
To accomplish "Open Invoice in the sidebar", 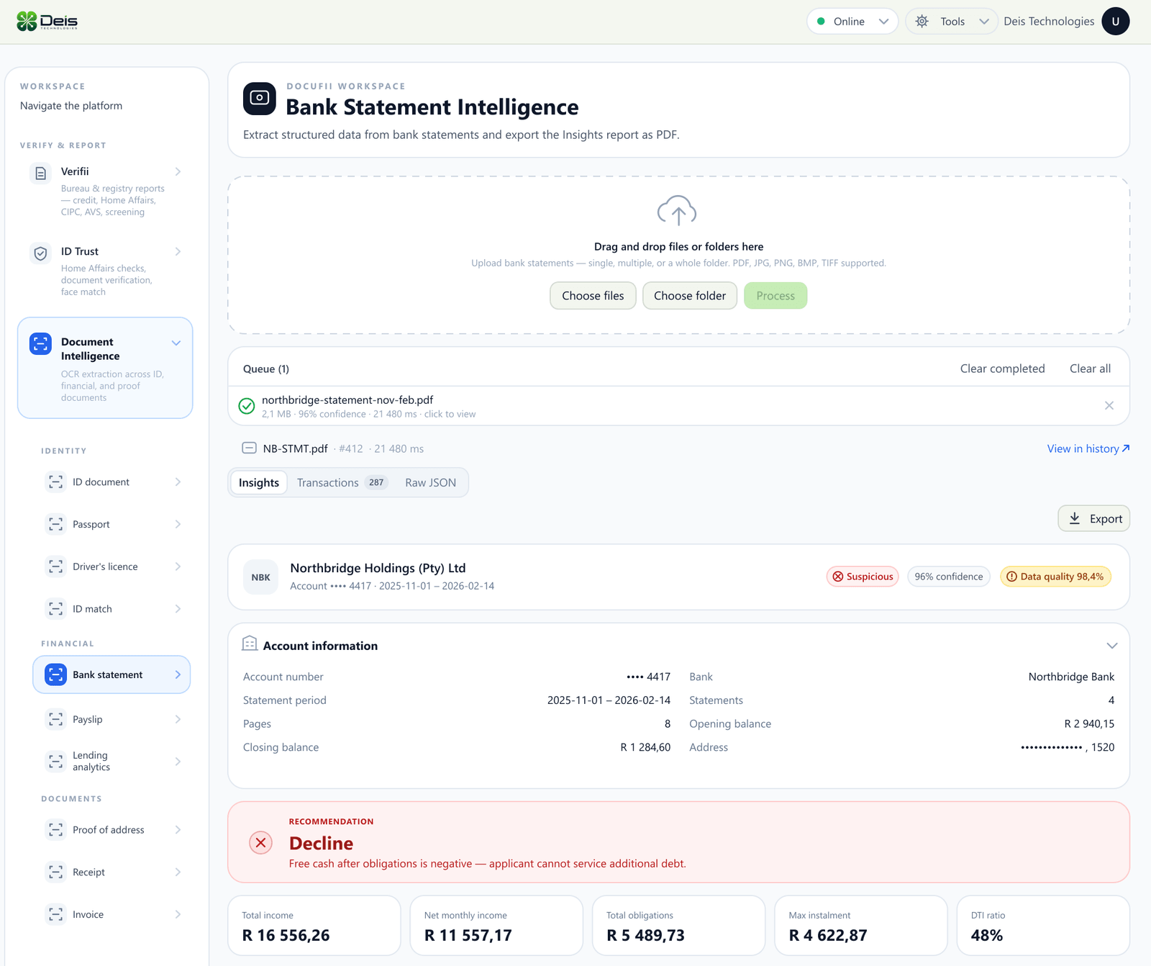I will click(112, 914).
